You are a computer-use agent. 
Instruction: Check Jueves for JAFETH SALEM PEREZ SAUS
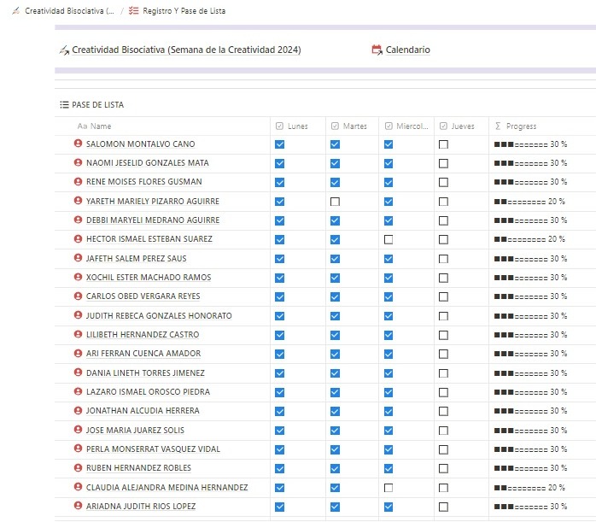[443, 259]
